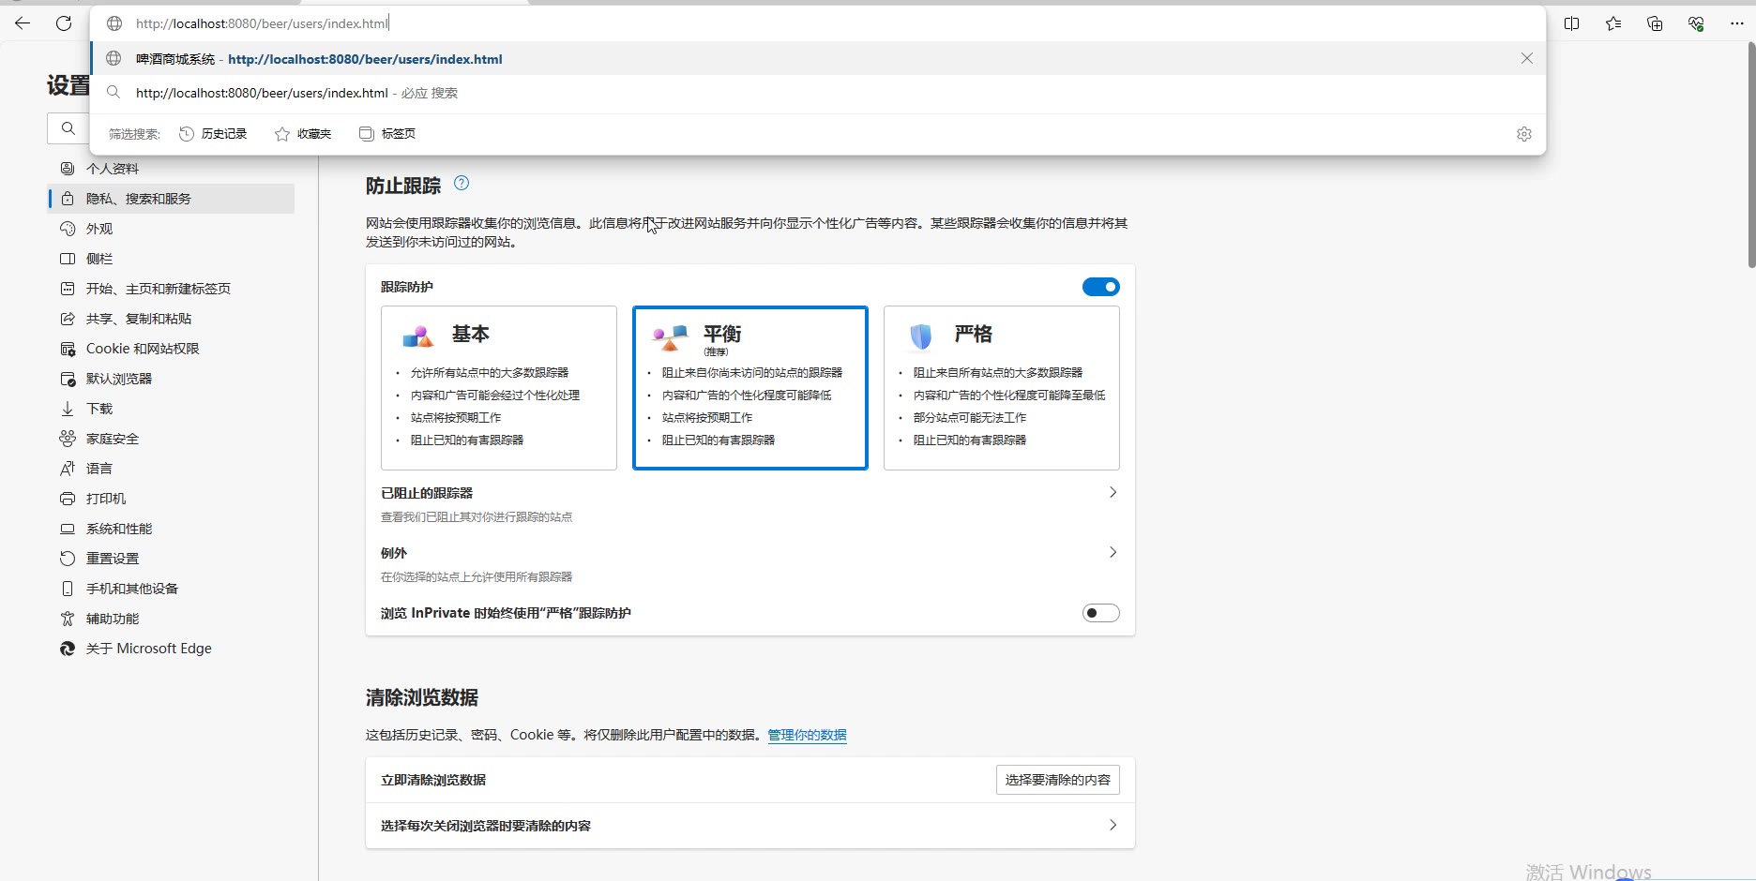Viewport: 1756px width, 881px height.
Task: Click the 家庭安全 sidebar icon
Action: coord(68,439)
